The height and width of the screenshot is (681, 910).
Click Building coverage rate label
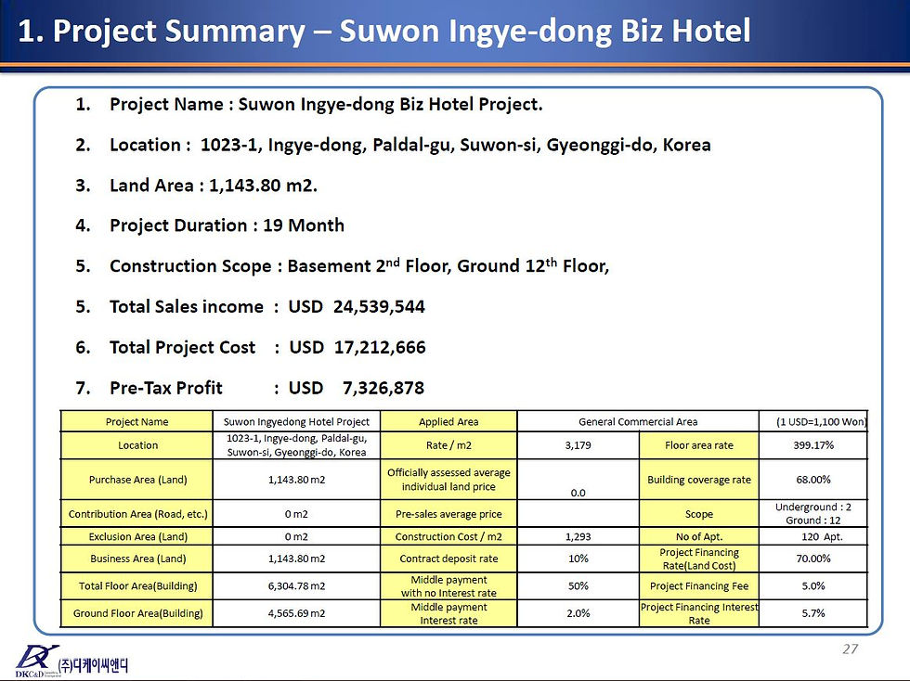point(698,480)
